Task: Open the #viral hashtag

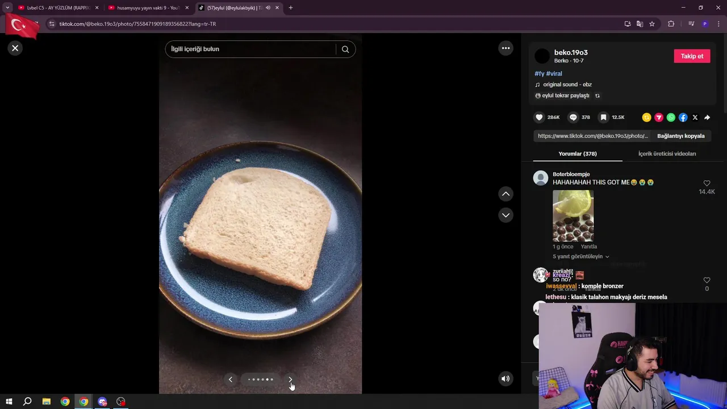Action: pyautogui.click(x=554, y=74)
